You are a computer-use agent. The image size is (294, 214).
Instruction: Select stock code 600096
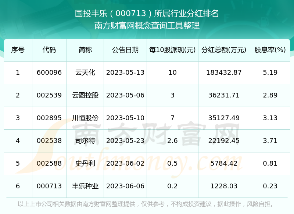(49, 73)
